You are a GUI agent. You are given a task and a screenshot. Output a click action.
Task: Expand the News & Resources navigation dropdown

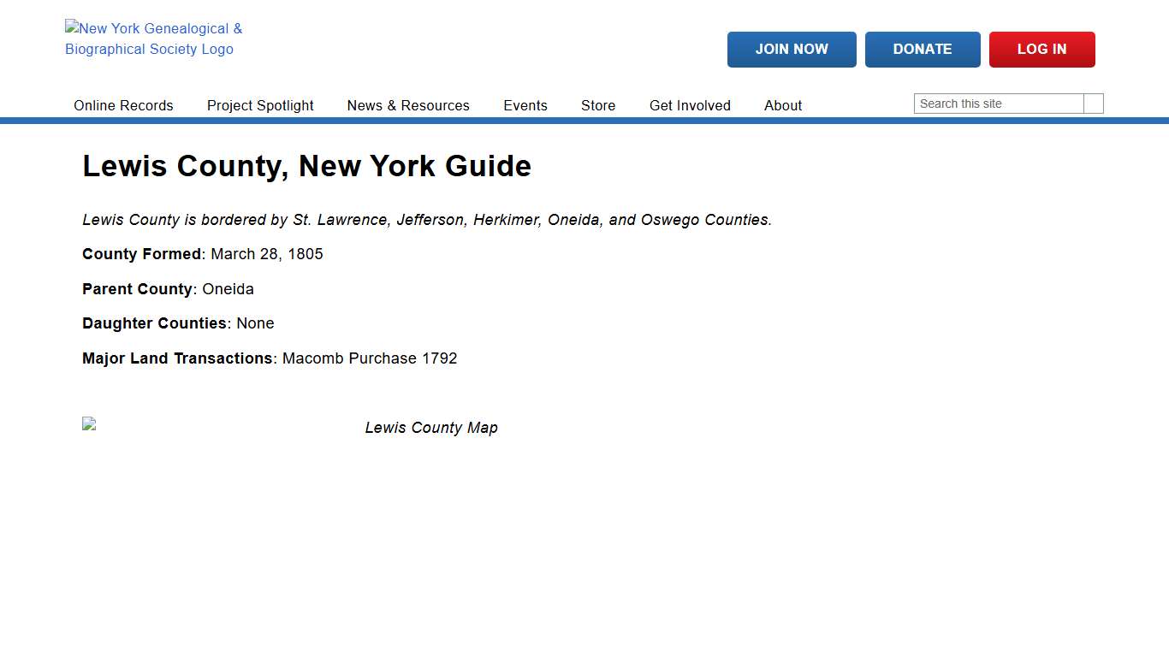[x=408, y=105]
